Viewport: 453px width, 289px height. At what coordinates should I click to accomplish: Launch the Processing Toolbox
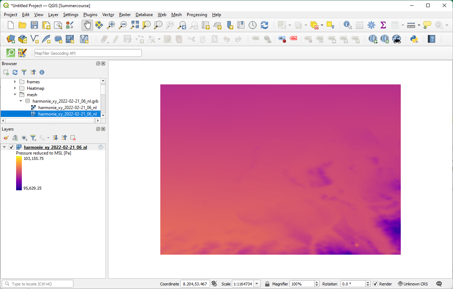point(371,25)
